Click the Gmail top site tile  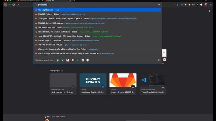tap(164, 59)
